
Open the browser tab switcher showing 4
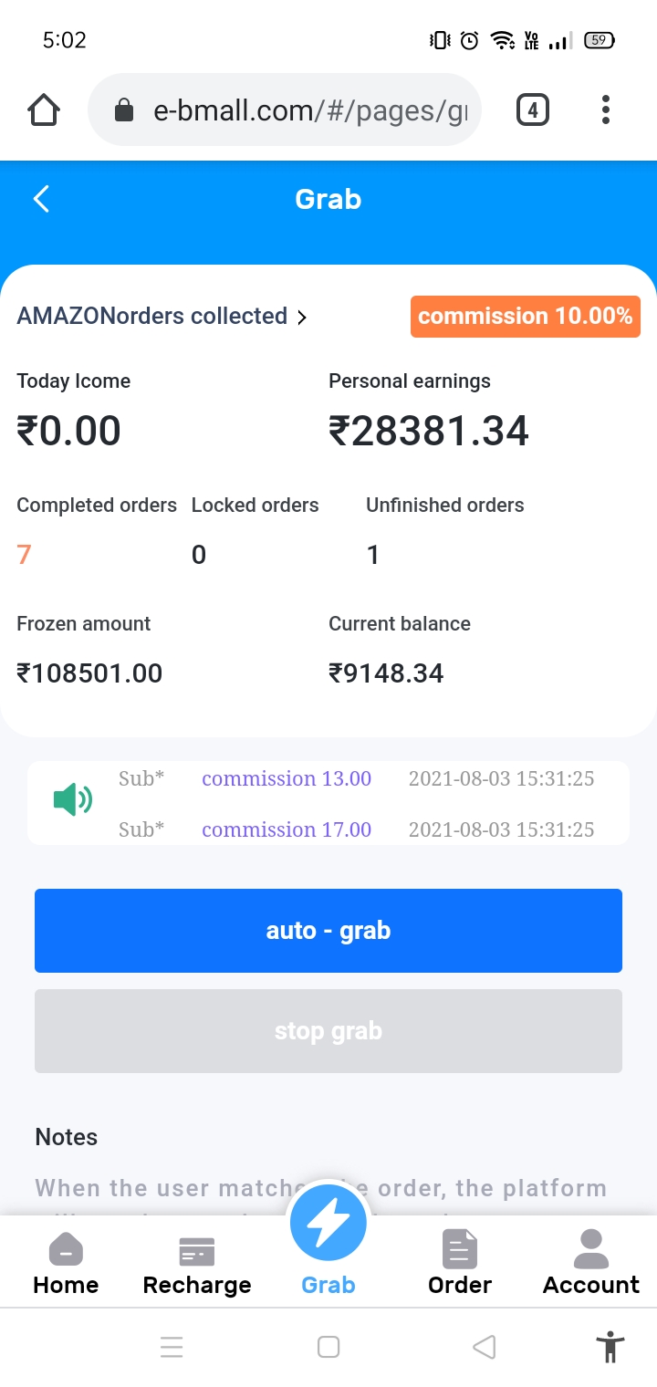click(532, 110)
